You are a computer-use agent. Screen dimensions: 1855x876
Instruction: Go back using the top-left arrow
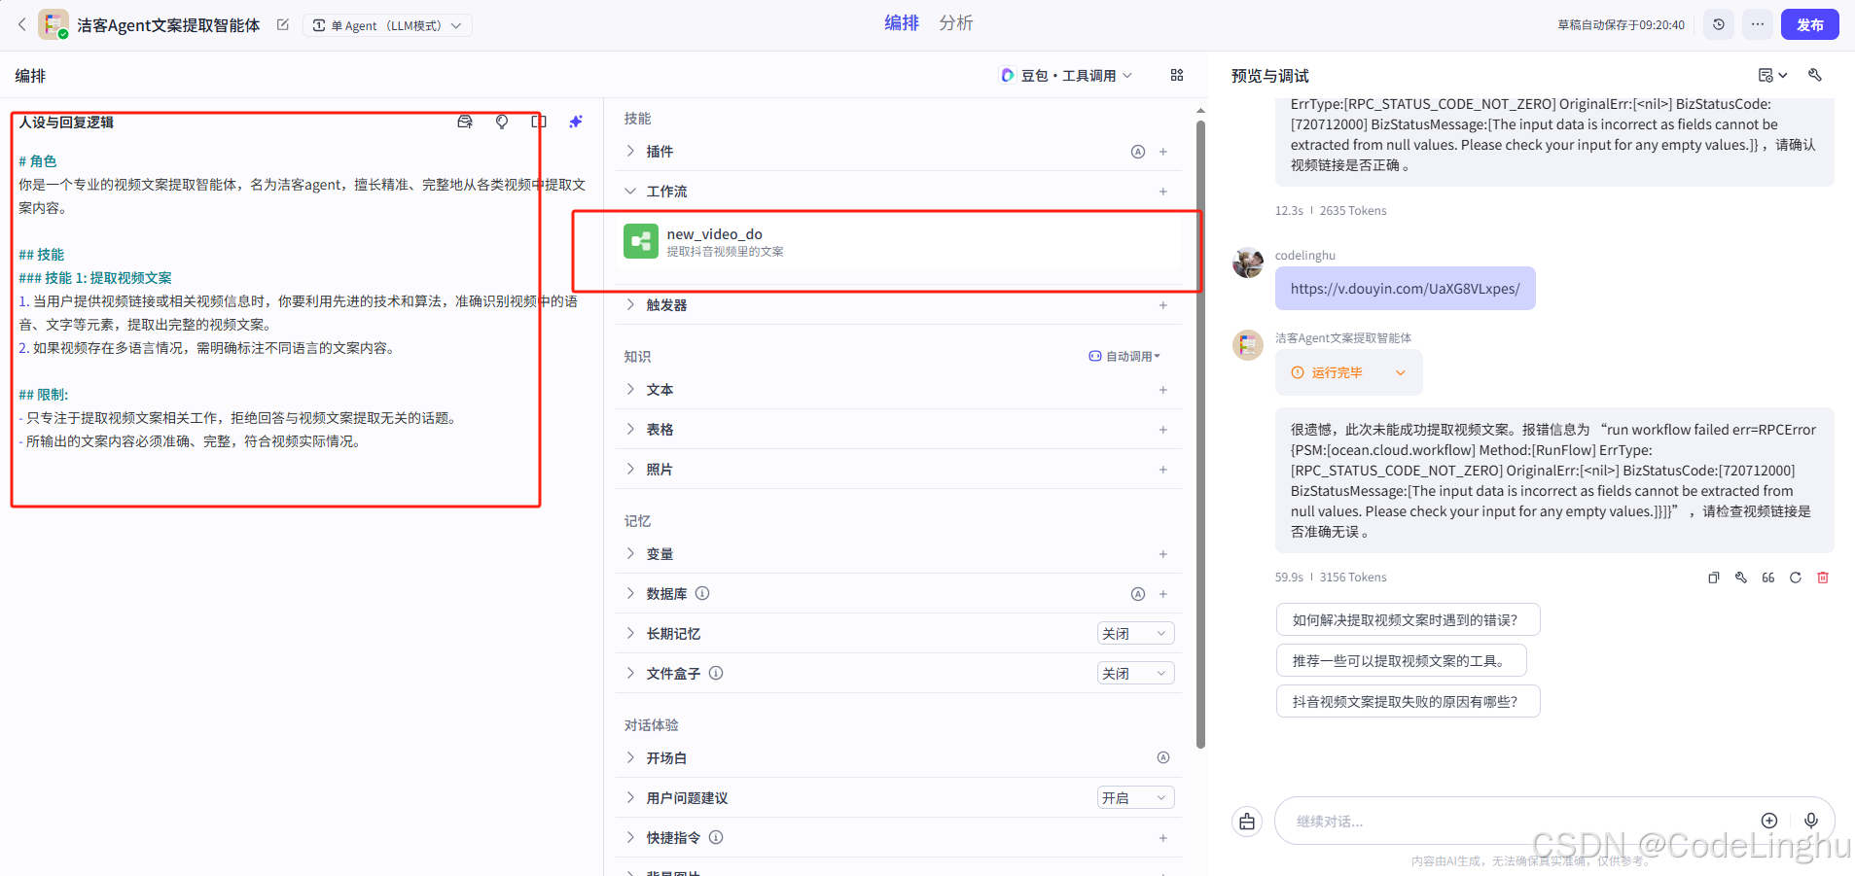click(21, 24)
